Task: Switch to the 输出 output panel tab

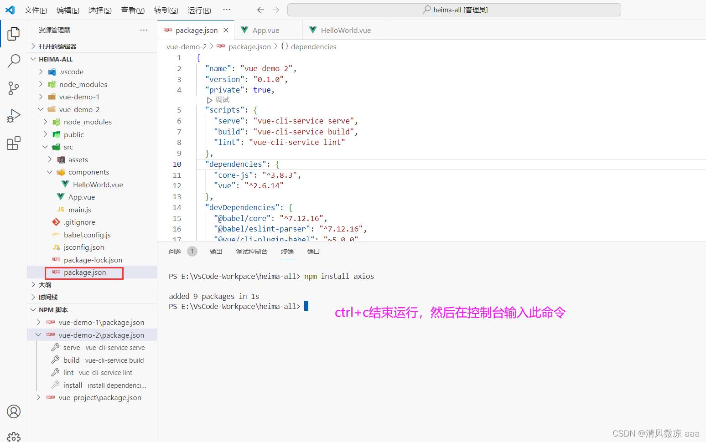Action: coord(216,252)
